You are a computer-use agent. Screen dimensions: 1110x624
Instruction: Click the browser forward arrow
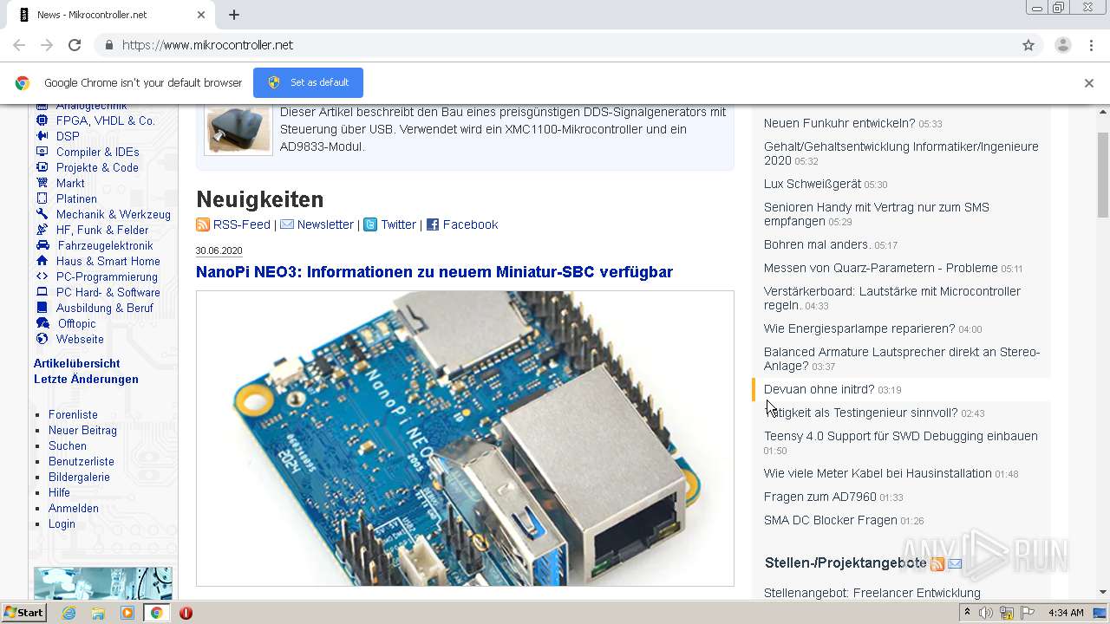[x=47, y=45]
